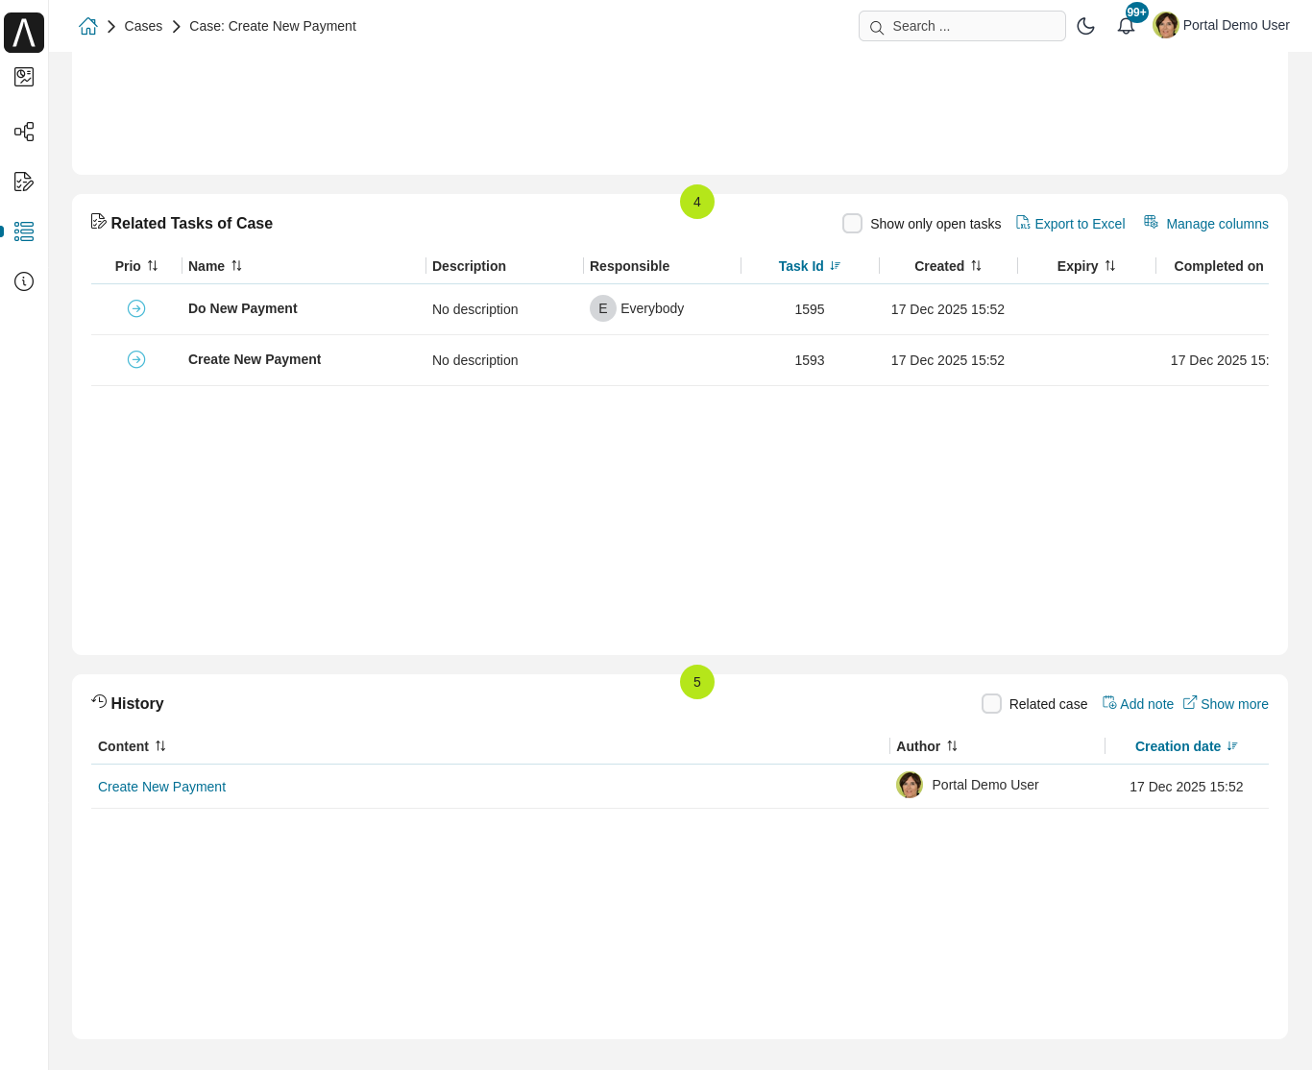This screenshot has width=1312, height=1070.
Task: Click the home icon in breadcrumb
Action: point(88,26)
